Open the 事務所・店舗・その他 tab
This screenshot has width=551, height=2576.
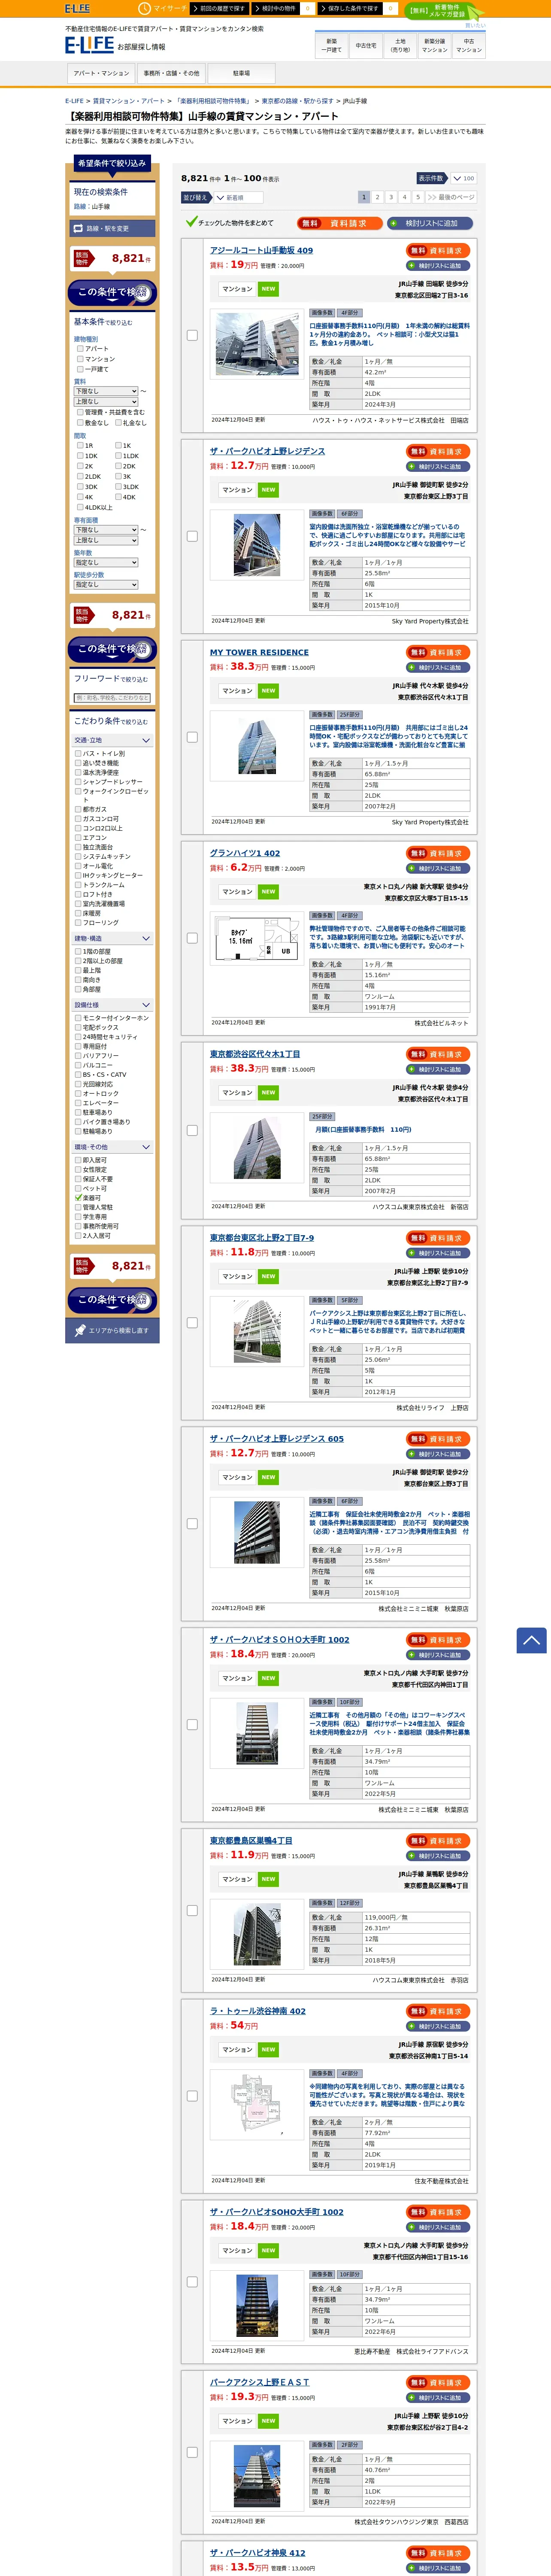tap(171, 73)
